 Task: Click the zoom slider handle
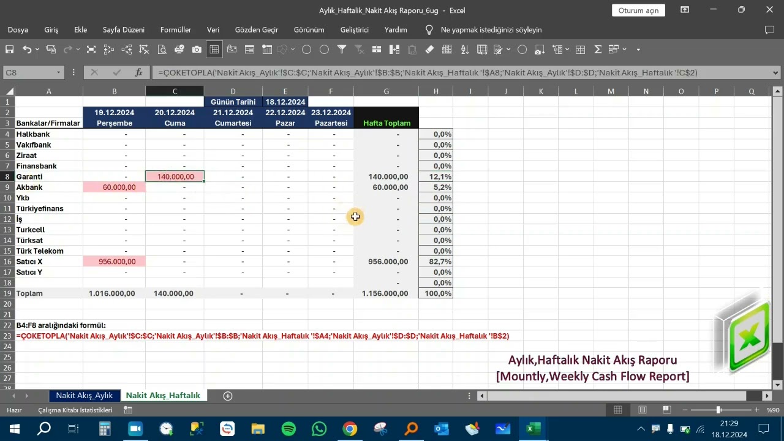(x=718, y=410)
